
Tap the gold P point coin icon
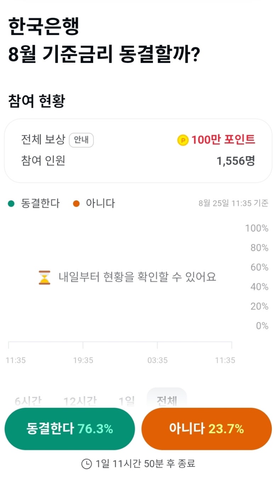click(x=183, y=141)
